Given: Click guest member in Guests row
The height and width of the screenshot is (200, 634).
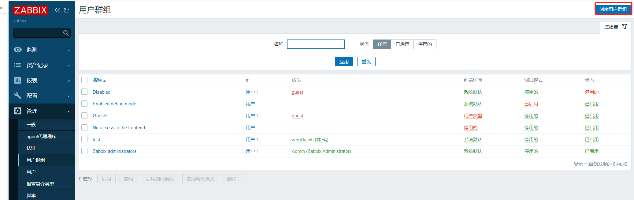Looking at the screenshot, I should 297,116.
